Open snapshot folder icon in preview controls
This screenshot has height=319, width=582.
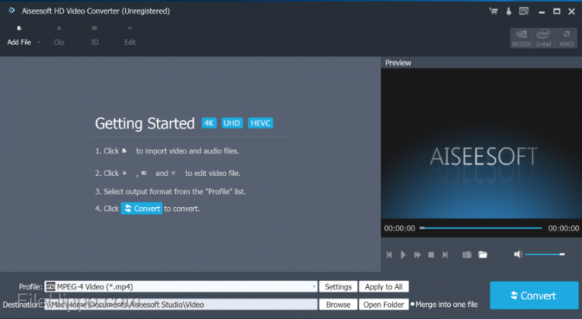coord(483,255)
